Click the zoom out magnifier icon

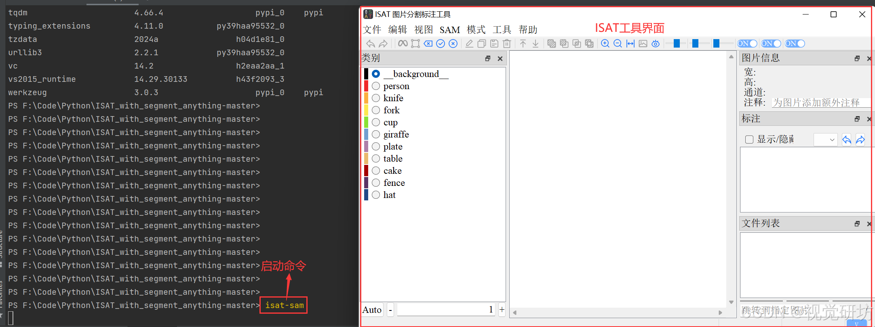pyautogui.click(x=618, y=44)
